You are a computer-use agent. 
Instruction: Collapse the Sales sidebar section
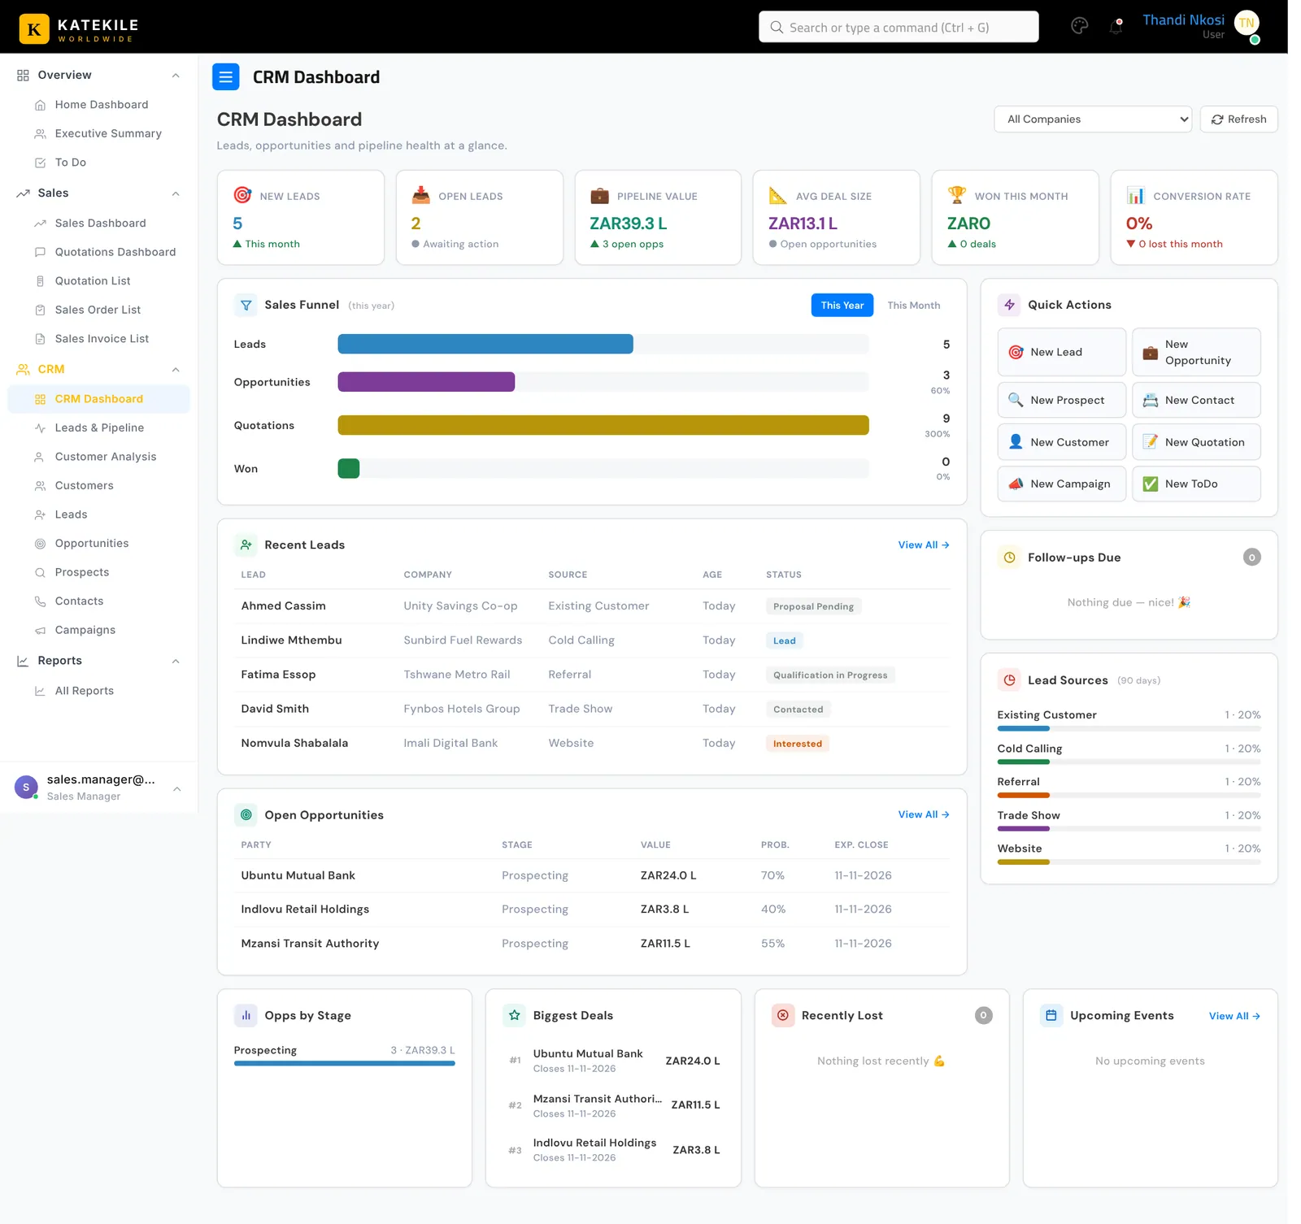(x=176, y=193)
